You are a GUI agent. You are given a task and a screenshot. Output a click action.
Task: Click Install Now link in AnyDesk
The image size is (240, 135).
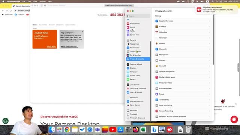click(x=51, y=46)
